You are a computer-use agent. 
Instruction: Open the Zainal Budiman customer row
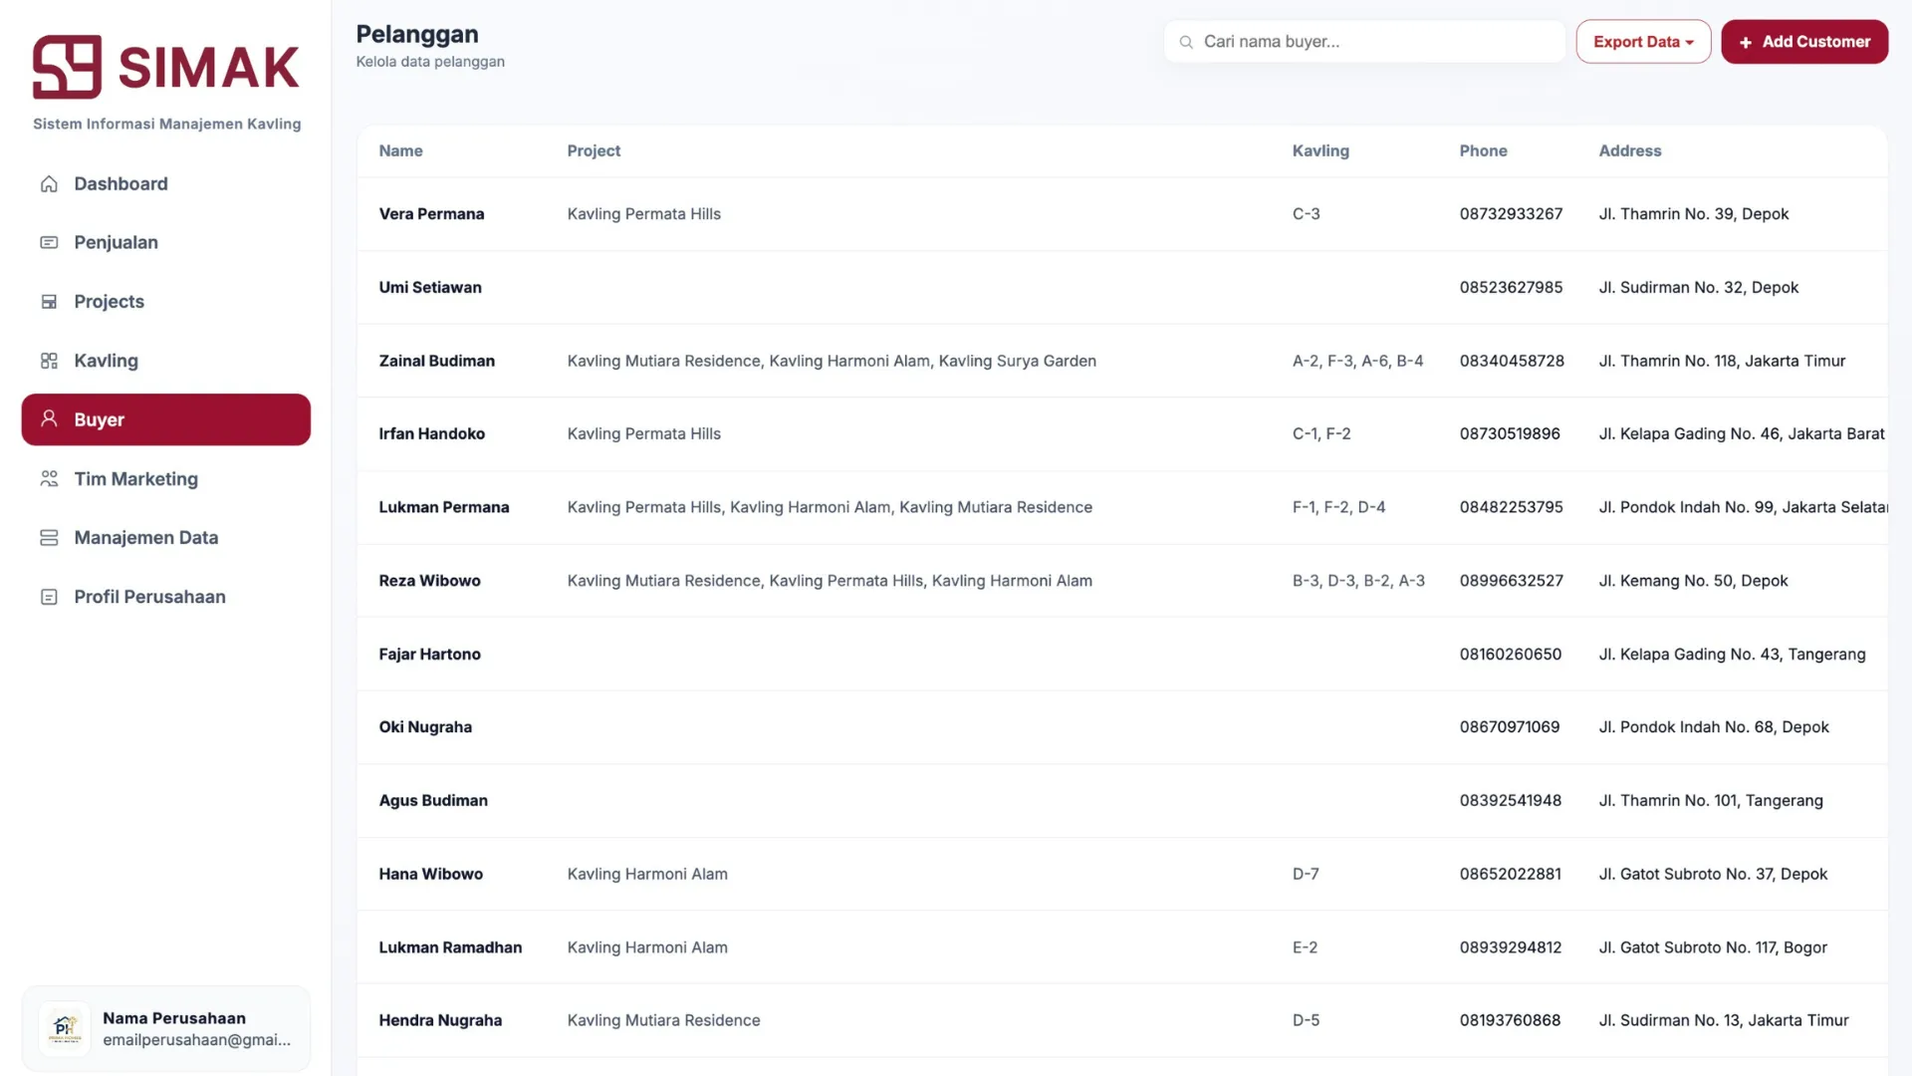[x=436, y=361]
